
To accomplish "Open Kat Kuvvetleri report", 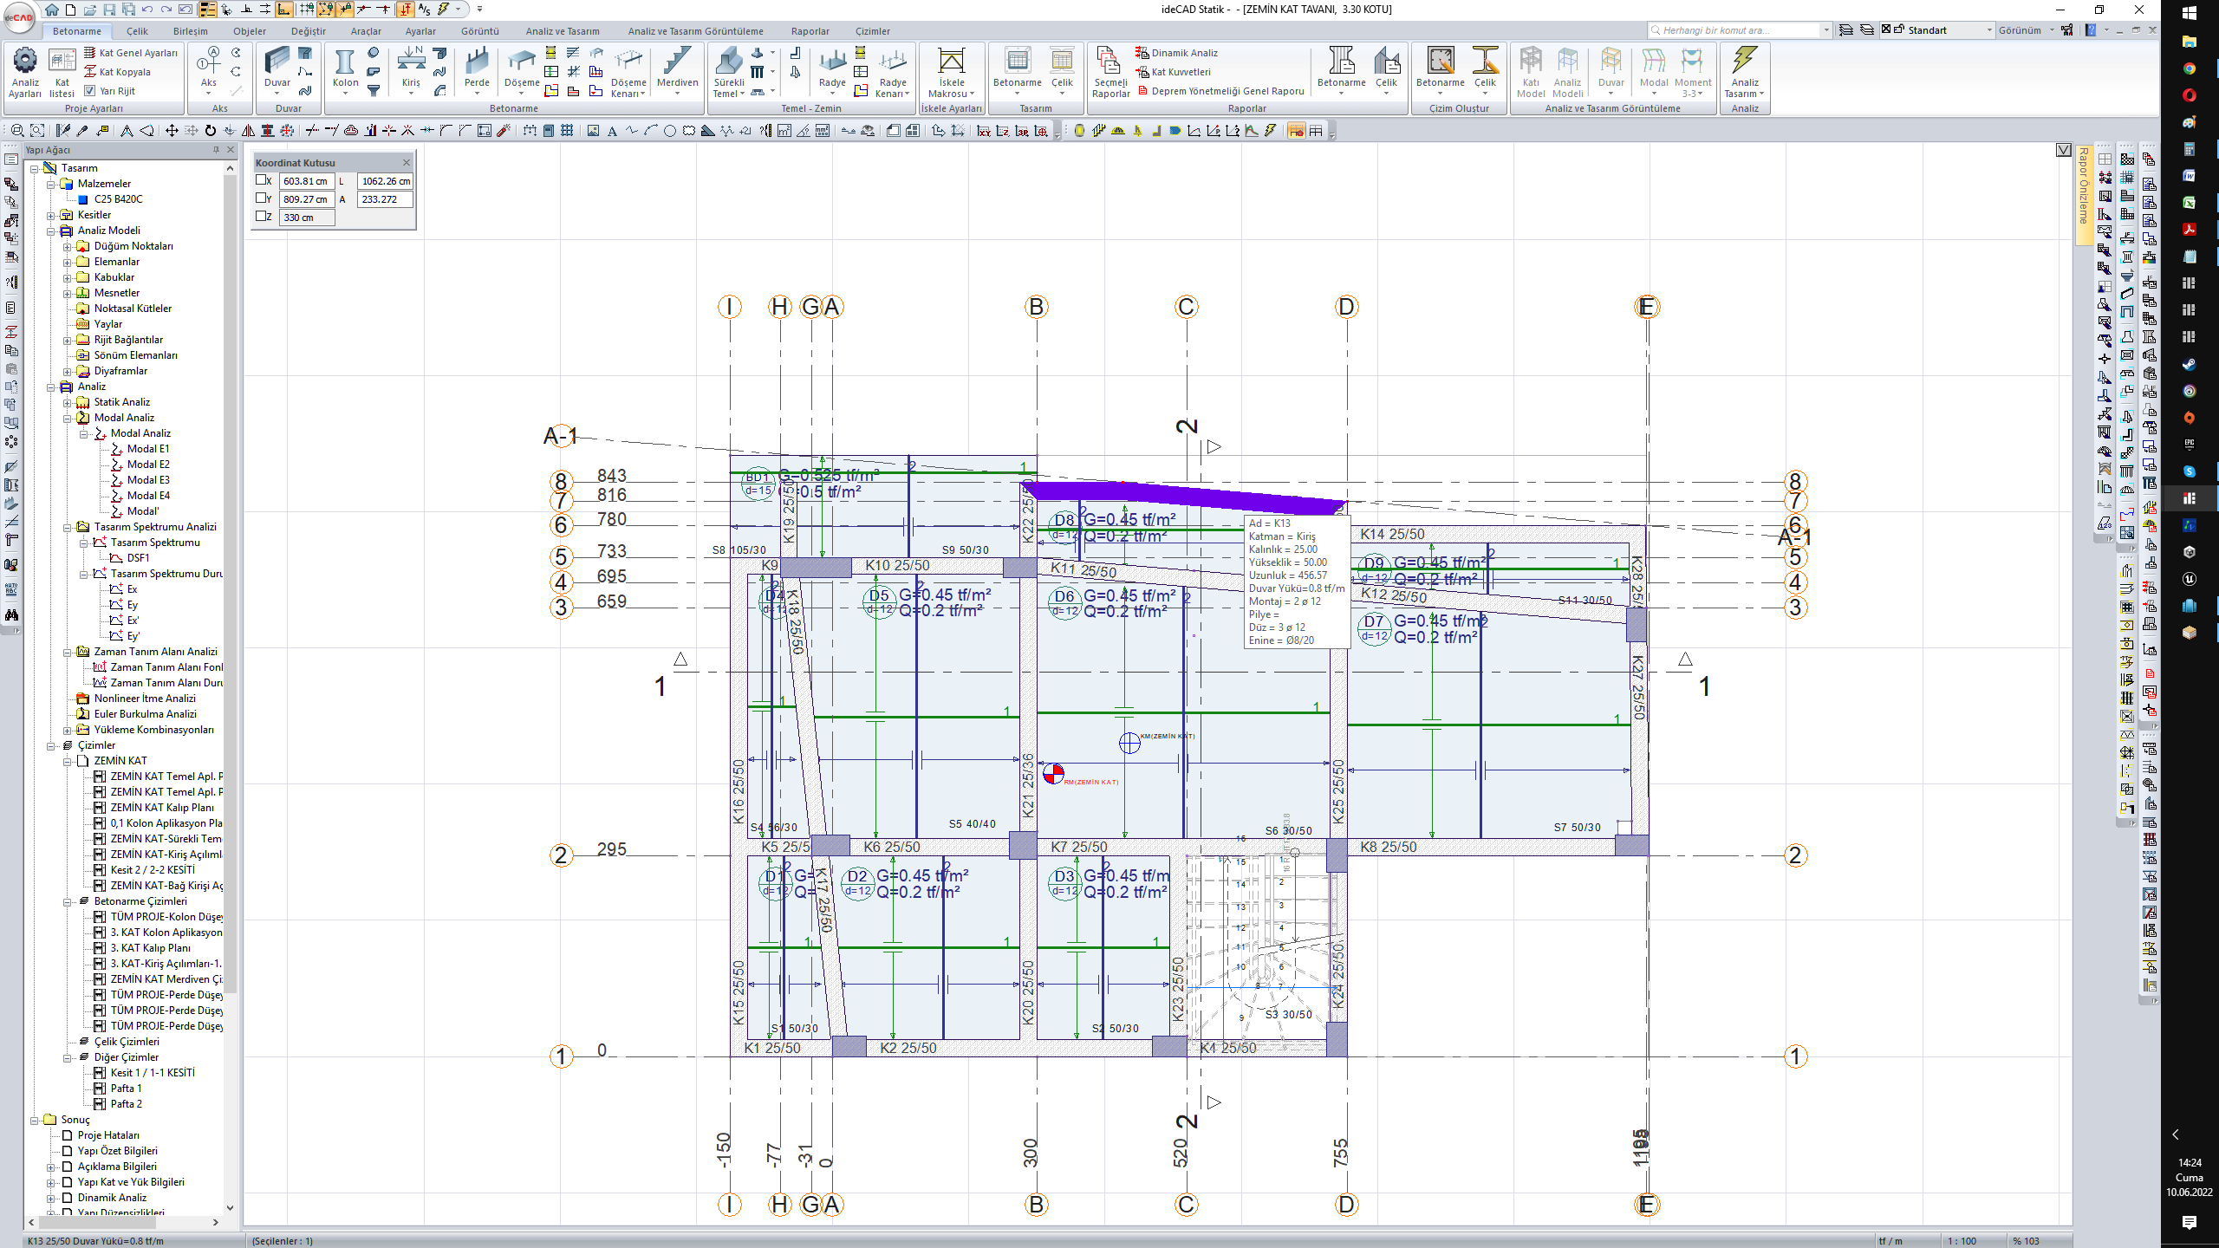I will (x=1173, y=72).
